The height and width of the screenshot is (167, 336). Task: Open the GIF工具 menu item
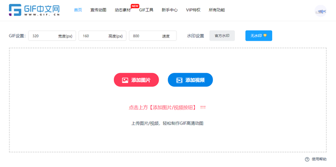coord(146,10)
